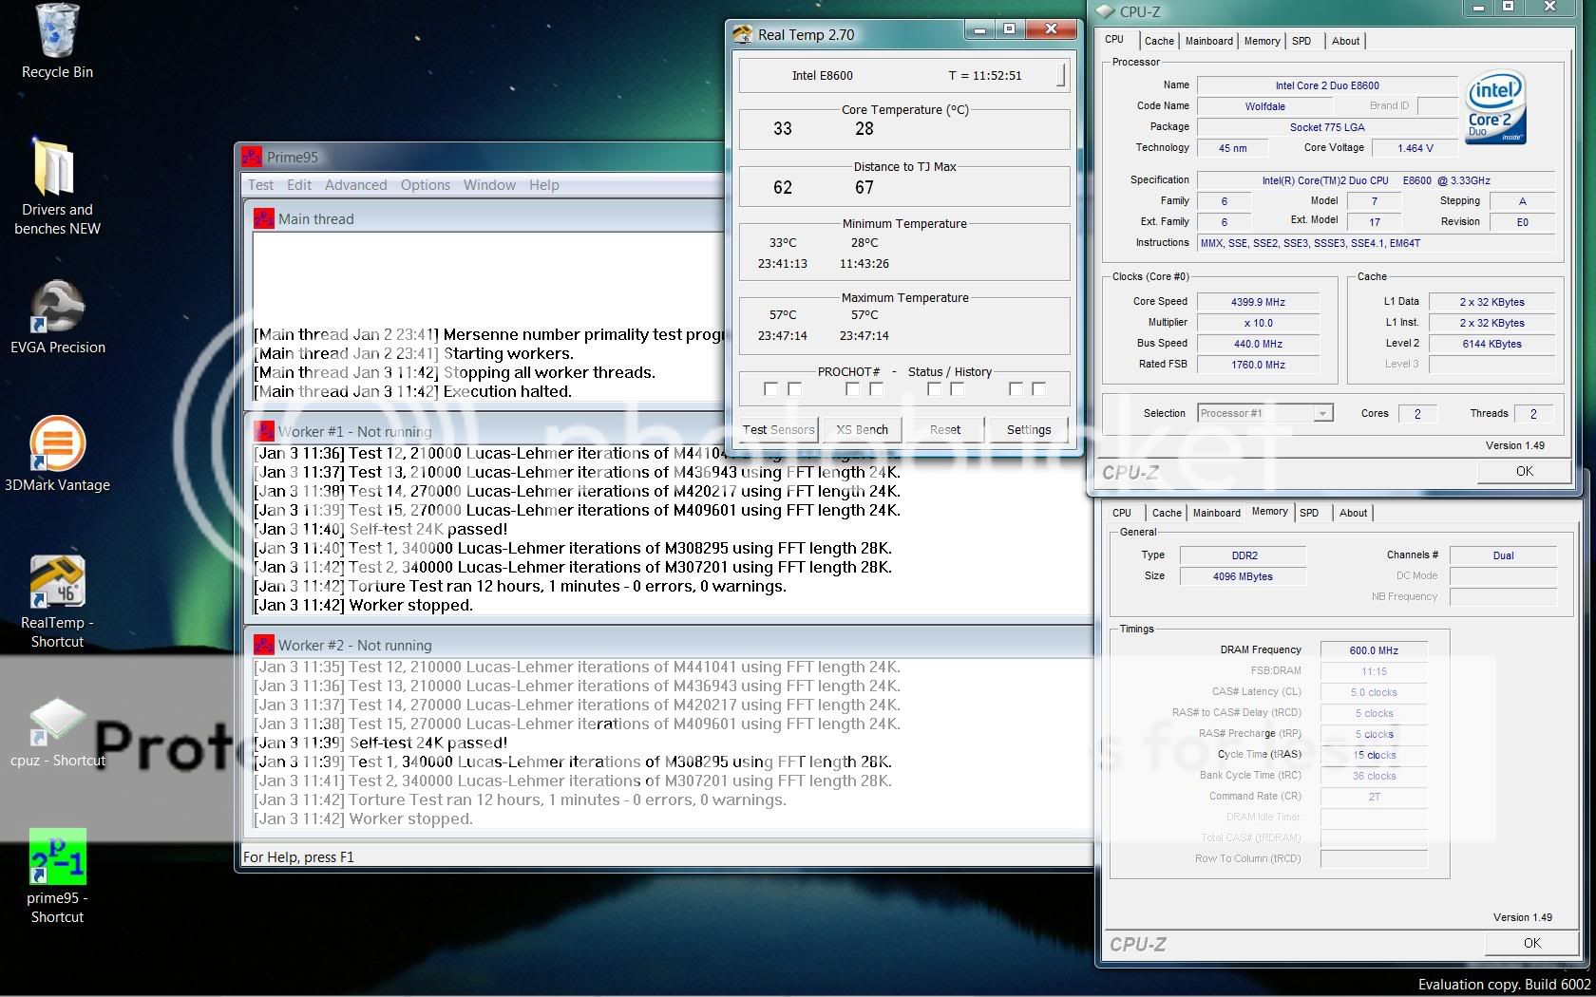Open the RealTemp shortcut icon
This screenshot has width=1596, height=997.
[57, 582]
